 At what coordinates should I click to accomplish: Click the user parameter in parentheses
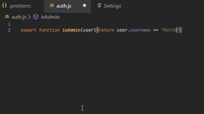[88, 30]
